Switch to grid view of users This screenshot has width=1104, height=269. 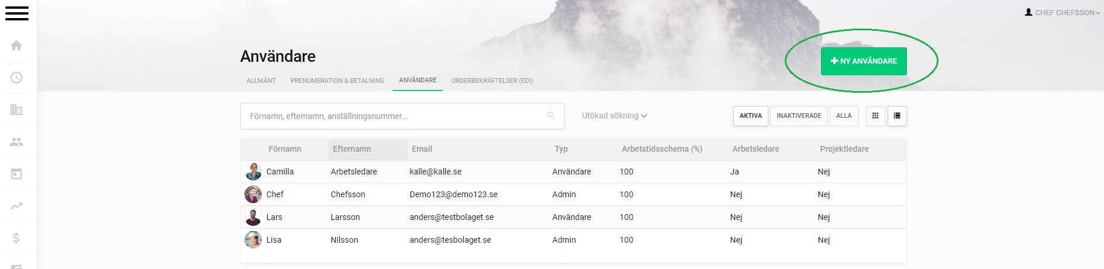tap(875, 116)
